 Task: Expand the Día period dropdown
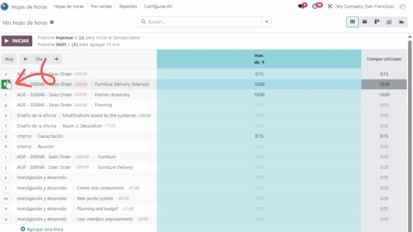(x=41, y=59)
